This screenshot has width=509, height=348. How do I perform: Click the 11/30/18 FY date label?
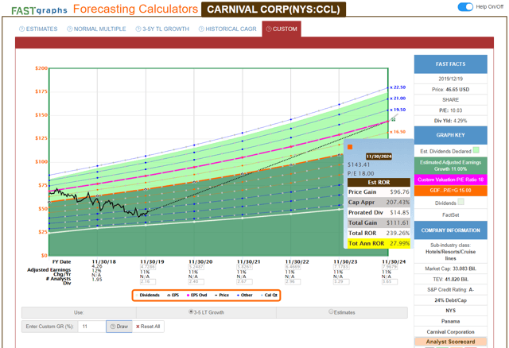click(104, 261)
